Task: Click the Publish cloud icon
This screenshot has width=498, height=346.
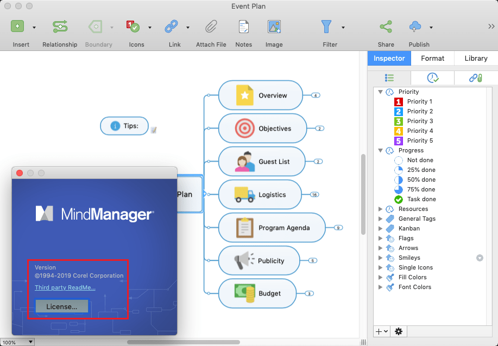Action: click(x=415, y=27)
